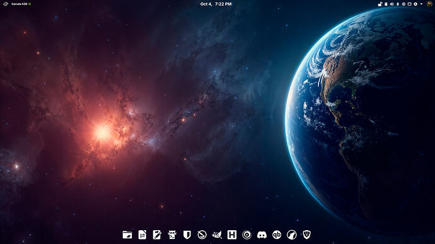Open the clipboard tray icon
Image resolution: width=435 pixels, height=244 pixels.
386,4
